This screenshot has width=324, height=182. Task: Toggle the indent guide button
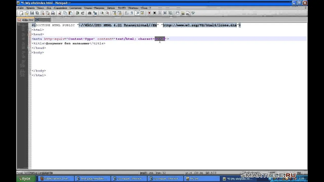[x=137, y=13]
